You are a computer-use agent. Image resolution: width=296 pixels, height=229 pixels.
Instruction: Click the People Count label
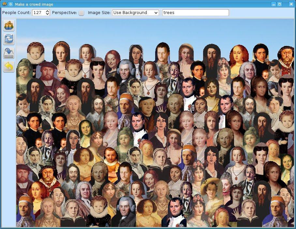[16, 13]
